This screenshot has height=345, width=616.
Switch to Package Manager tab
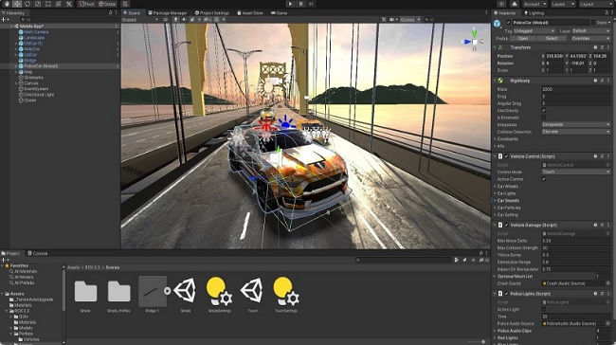168,13
